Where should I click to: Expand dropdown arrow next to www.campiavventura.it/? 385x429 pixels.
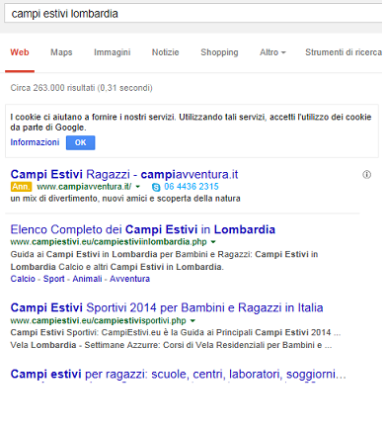(x=138, y=187)
